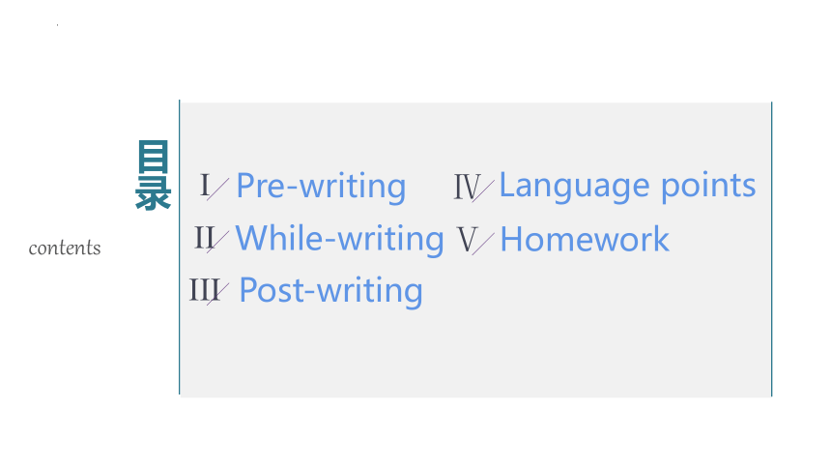This screenshot has height=468, width=831.
Task: Select the 目录 Chinese title text
Action: (154, 175)
